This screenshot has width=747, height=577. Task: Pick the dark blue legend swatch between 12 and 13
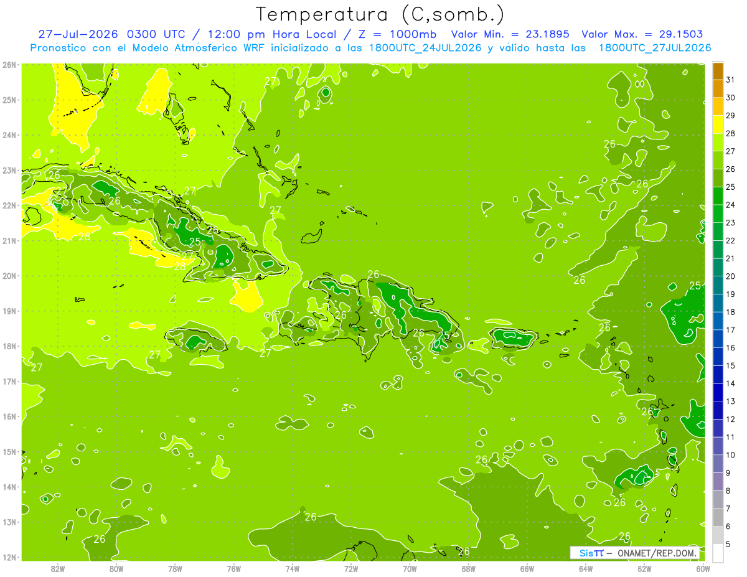[x=718, y=410]
